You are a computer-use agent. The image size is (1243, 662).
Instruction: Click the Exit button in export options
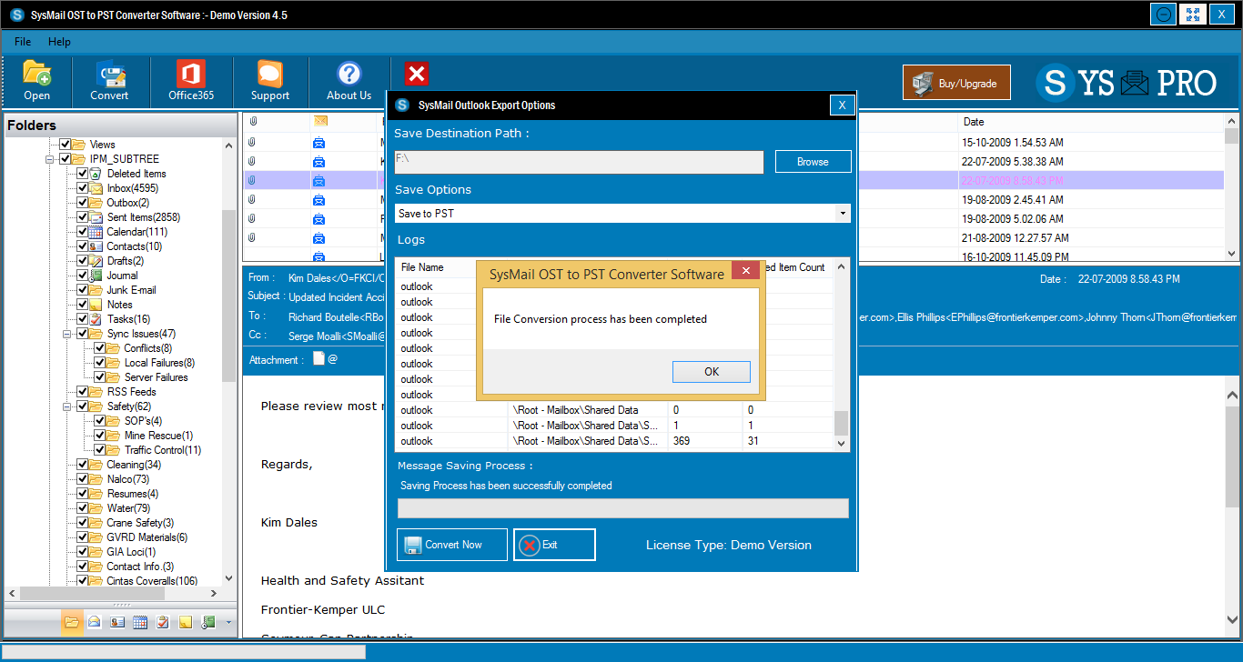[554, 545]
